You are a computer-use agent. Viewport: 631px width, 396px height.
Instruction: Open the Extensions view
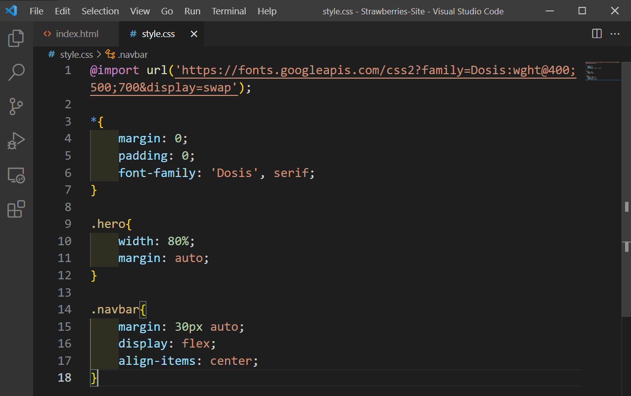[16, 209]
